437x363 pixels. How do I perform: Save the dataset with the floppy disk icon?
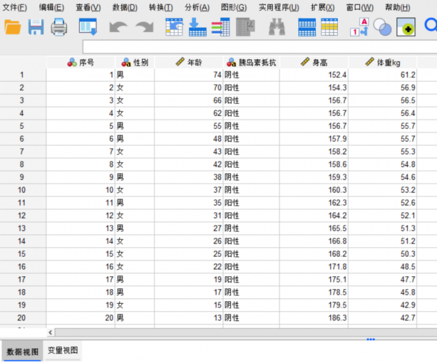(36, 27)
